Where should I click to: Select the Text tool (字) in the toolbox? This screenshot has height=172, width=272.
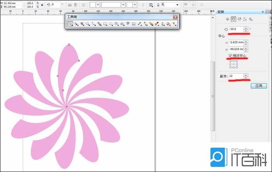coord(128,24)
